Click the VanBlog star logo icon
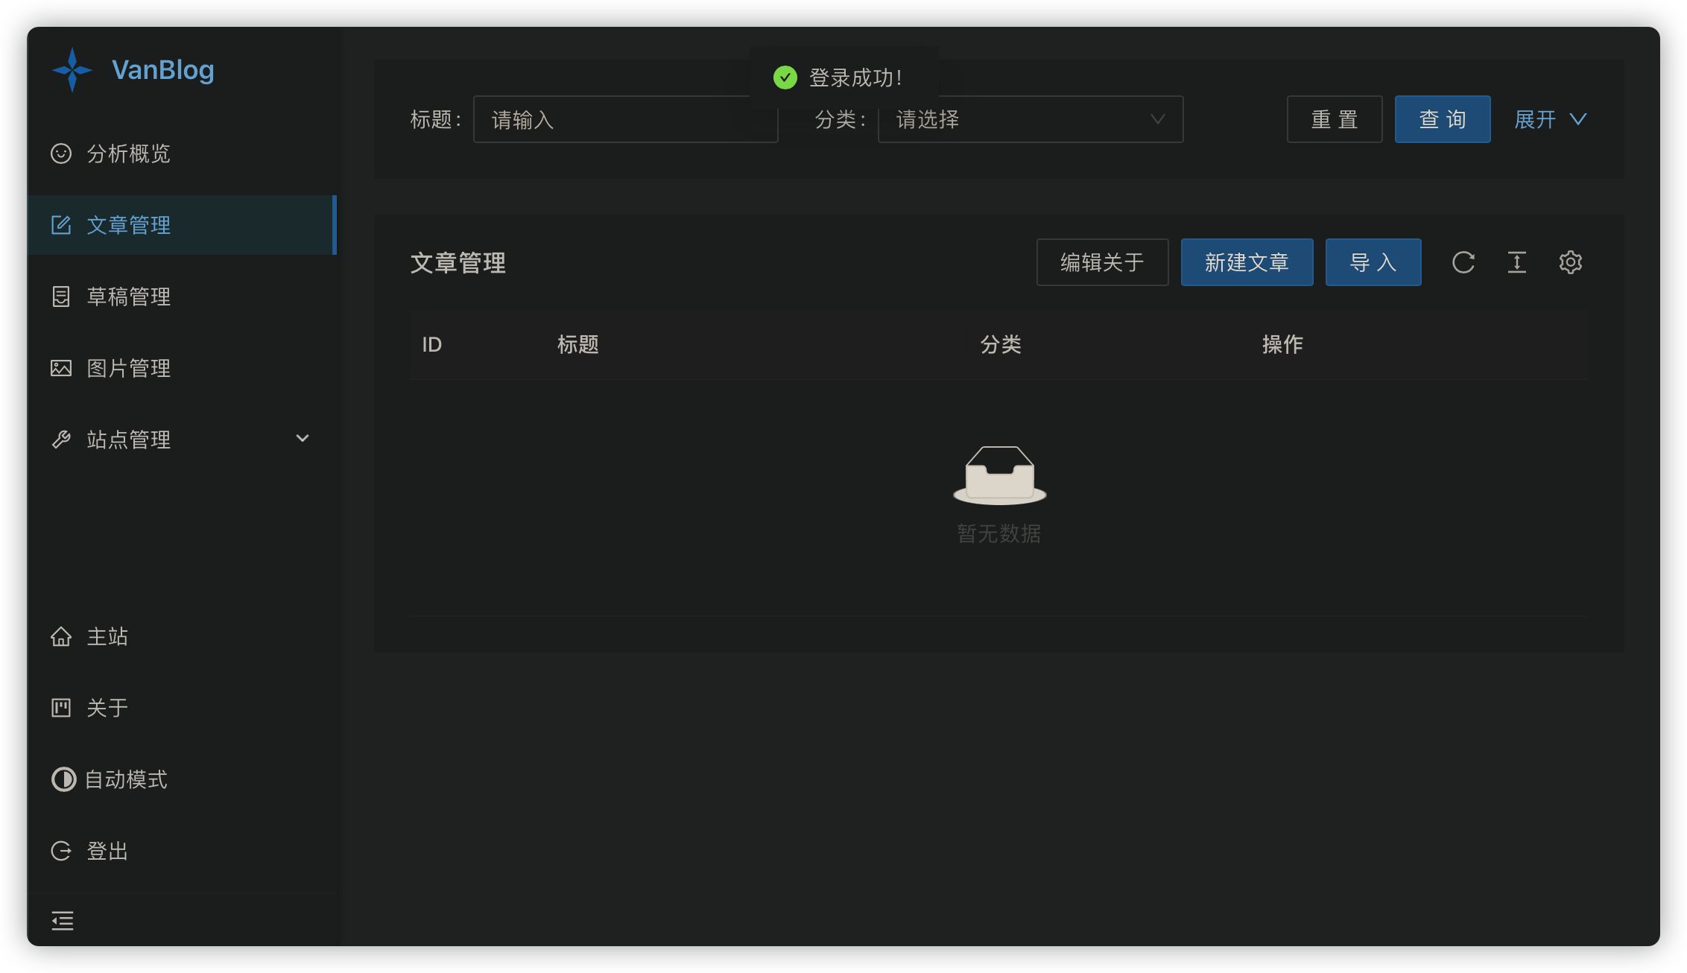Viewport: 1687px width, 973px height. 72,70
